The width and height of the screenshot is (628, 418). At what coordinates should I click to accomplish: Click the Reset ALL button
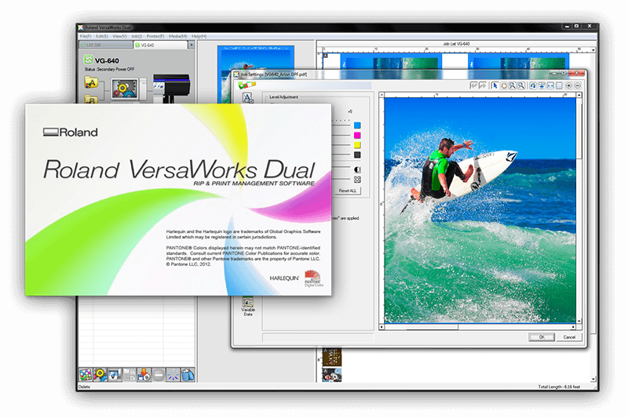(348, 191)
